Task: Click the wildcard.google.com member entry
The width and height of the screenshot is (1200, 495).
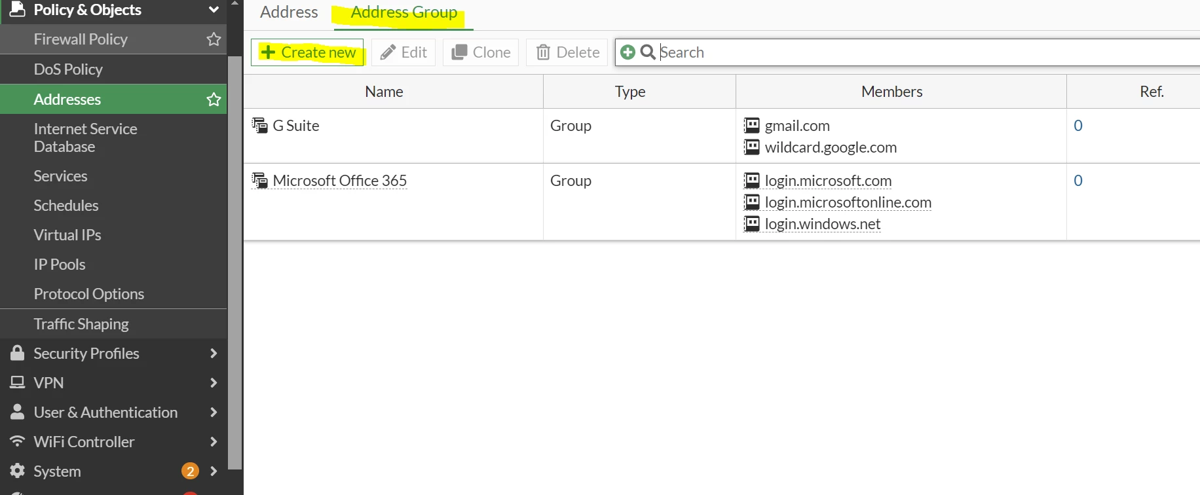Action: (x=831, y=147)
